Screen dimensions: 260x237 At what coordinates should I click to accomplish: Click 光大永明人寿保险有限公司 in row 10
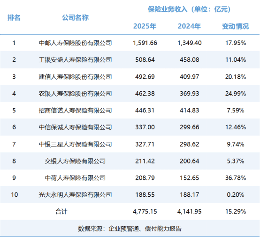point(75,195)
